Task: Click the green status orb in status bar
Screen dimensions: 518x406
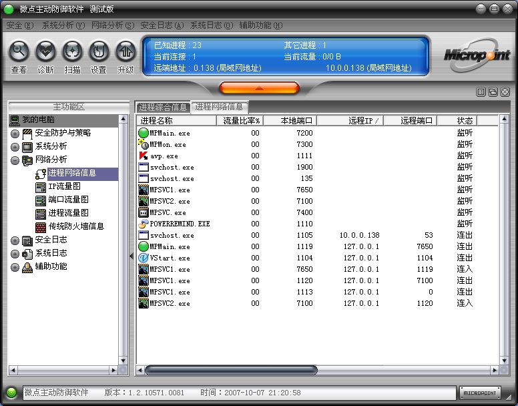Action: (11, 393)
